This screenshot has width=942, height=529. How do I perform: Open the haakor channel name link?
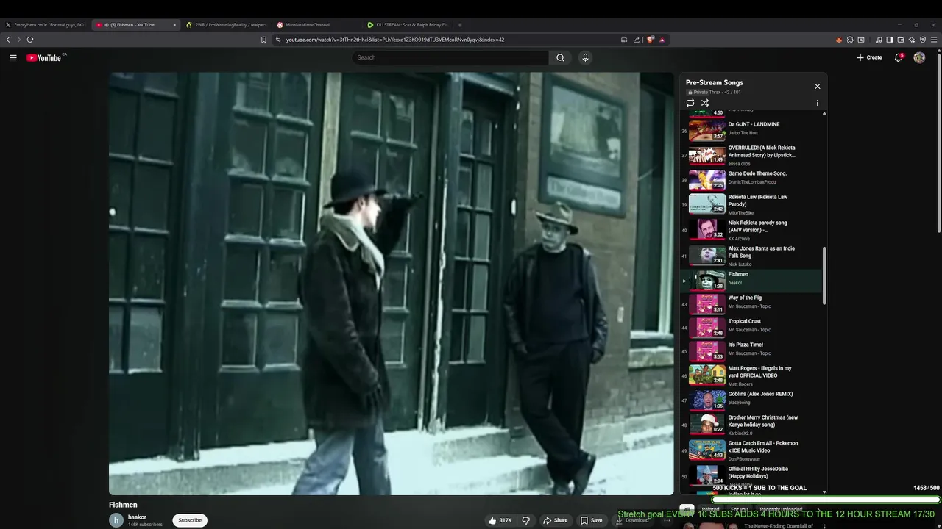pyautogui.click(x=137, y=517)
